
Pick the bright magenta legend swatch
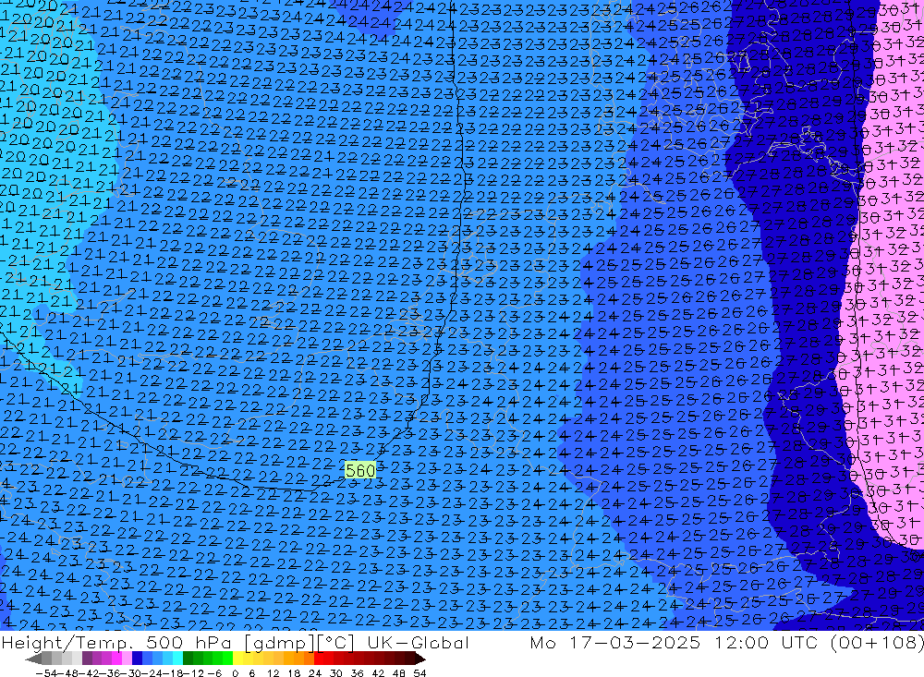click(117, 659)
